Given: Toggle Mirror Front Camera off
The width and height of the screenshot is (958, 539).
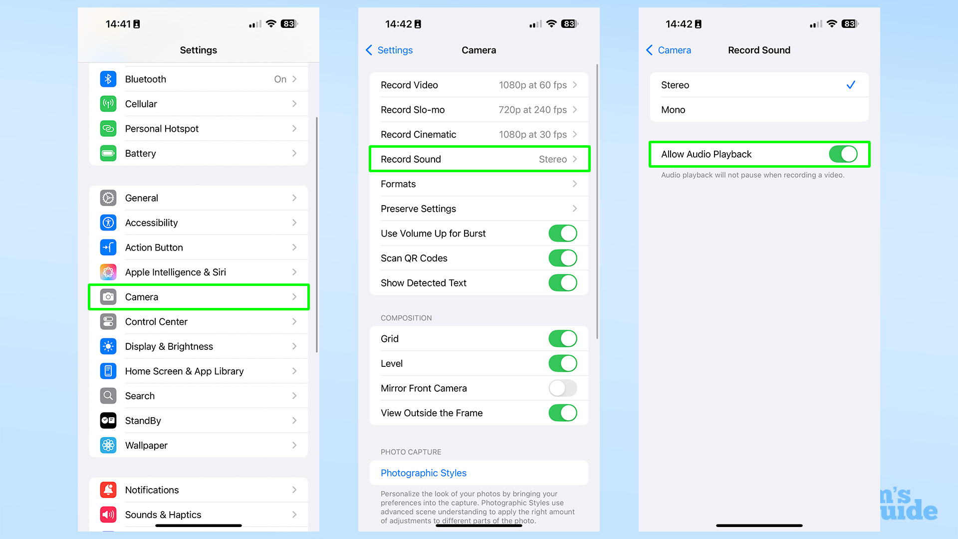Looking at the screenshot, I should pos(563,389).
